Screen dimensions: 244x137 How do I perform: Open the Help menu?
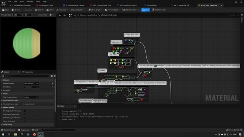tap(45, 2)
